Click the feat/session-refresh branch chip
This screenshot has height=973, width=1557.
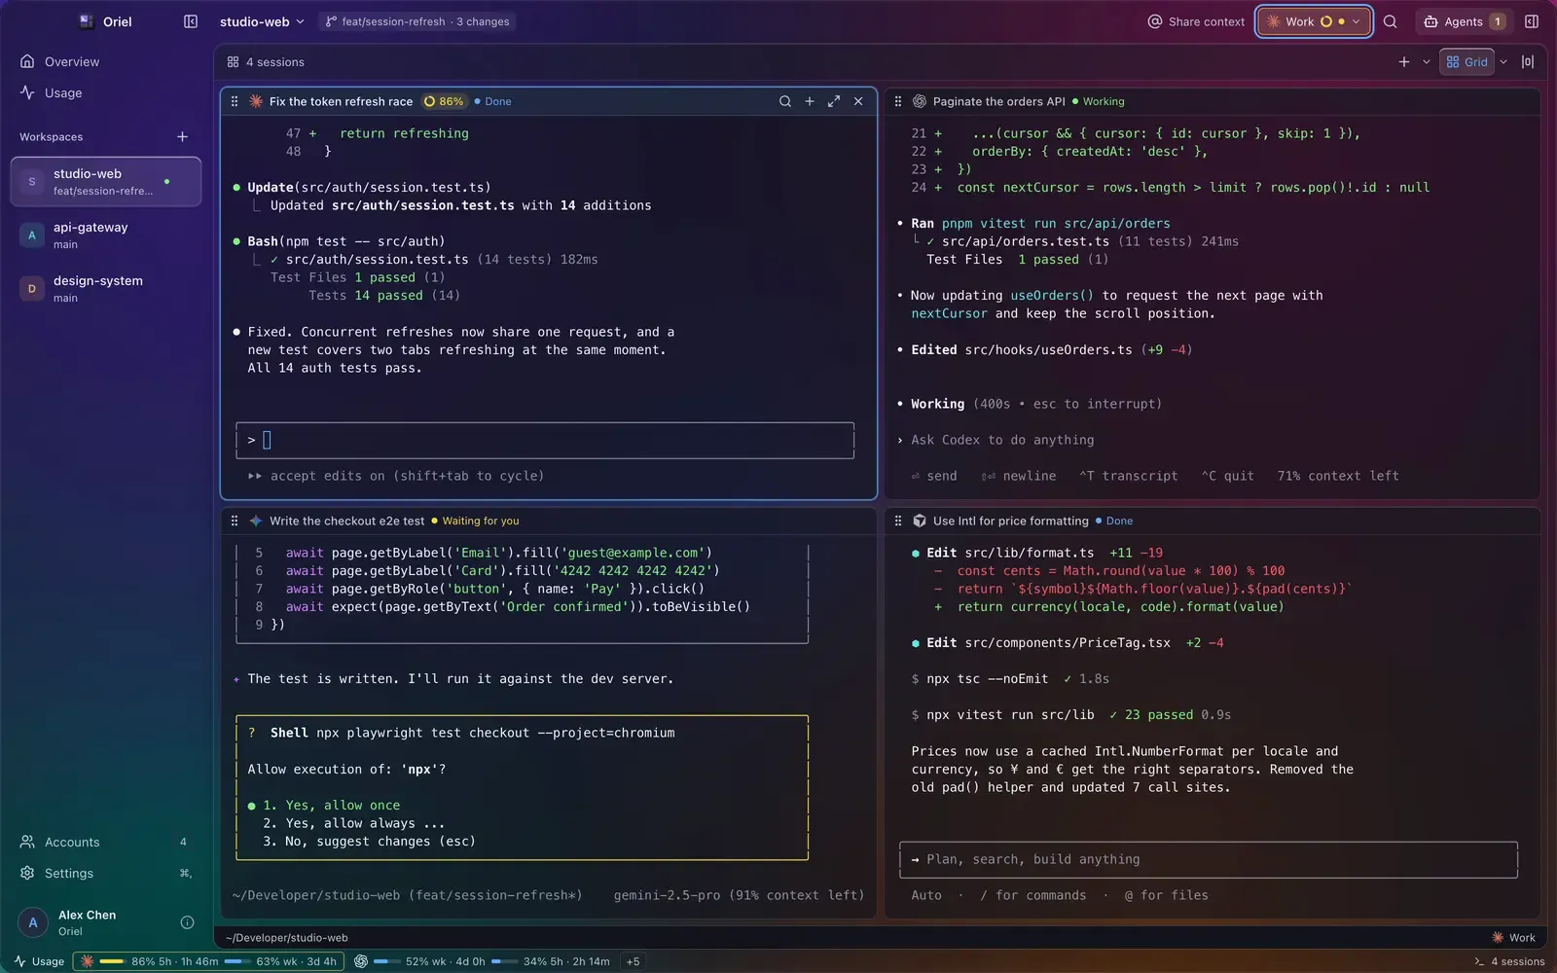[417, 21]
